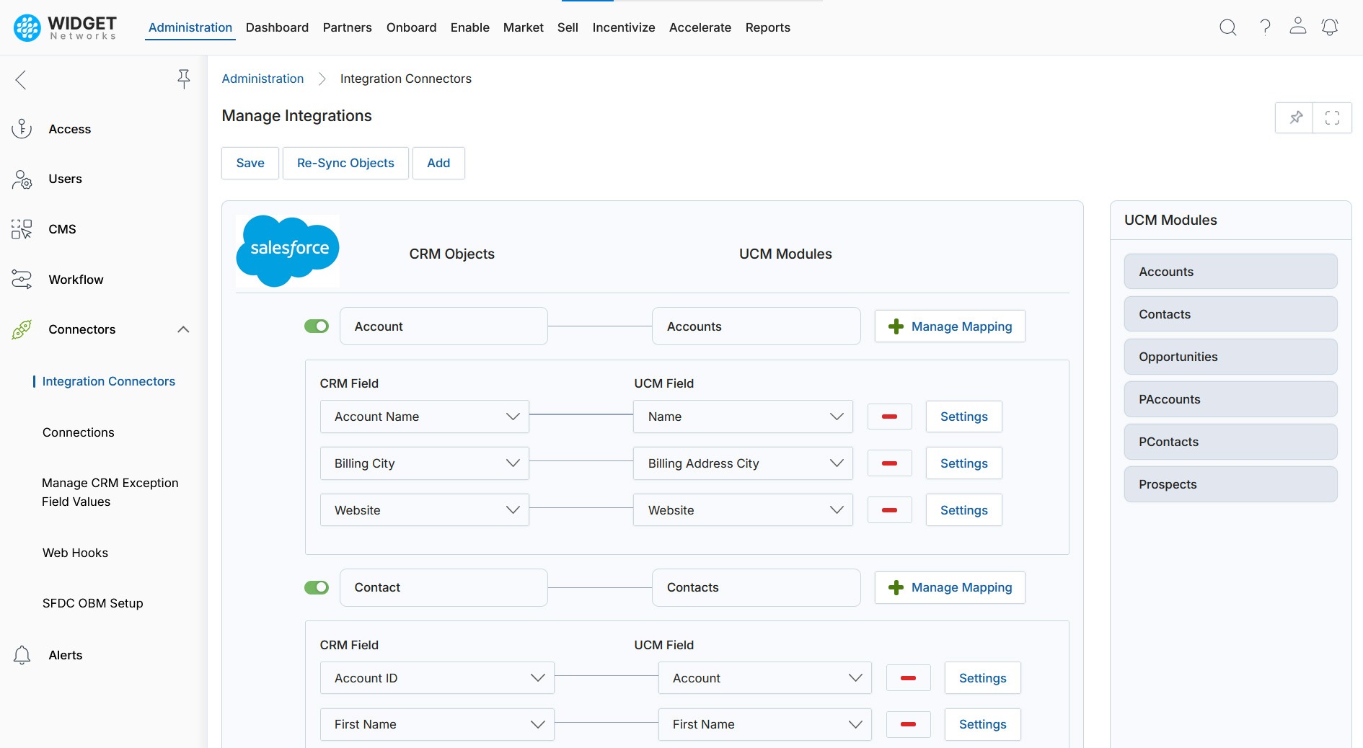Open the user profile icon
This screenshot has width=1363, height=748.
(x=1298, y=26)
